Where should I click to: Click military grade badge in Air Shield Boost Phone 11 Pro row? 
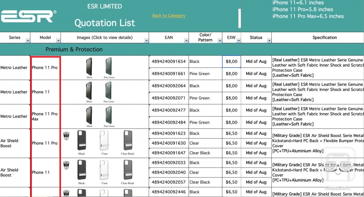[66, 135]
